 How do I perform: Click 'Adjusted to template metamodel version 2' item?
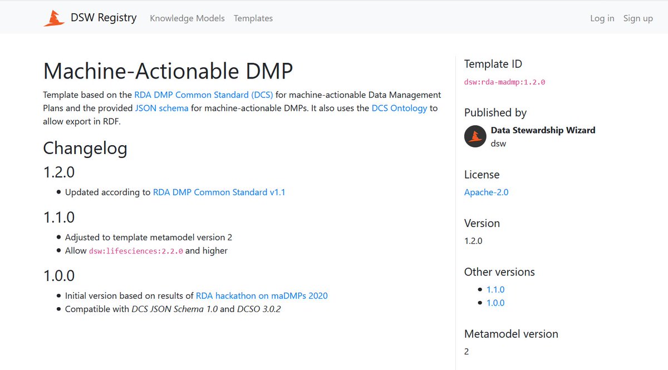click(x=149, y=237)
